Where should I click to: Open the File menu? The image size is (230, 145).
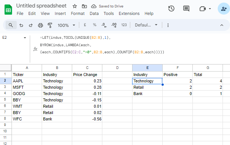pos(20,13)
